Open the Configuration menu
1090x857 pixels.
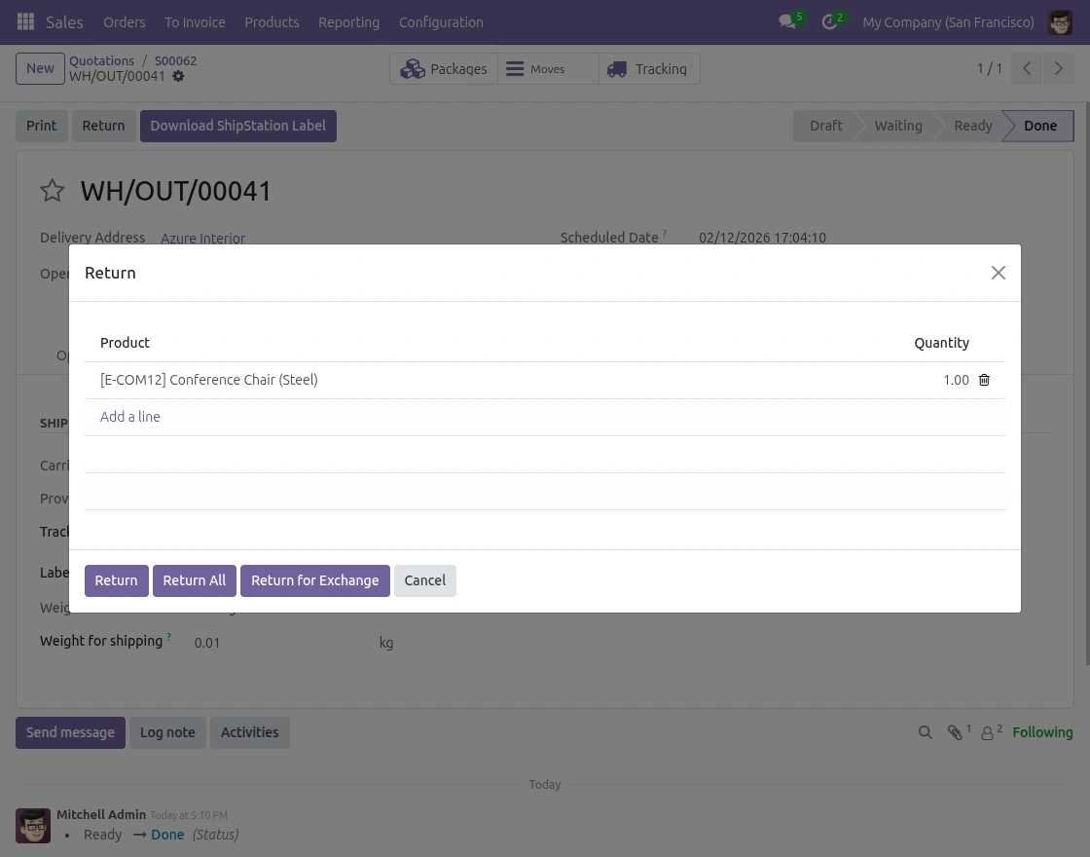441,22
